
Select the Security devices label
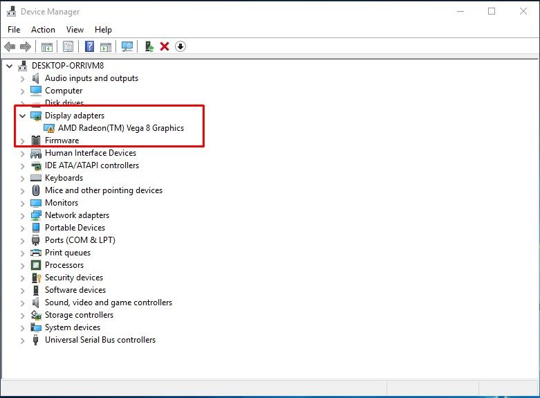click(74, 278)
